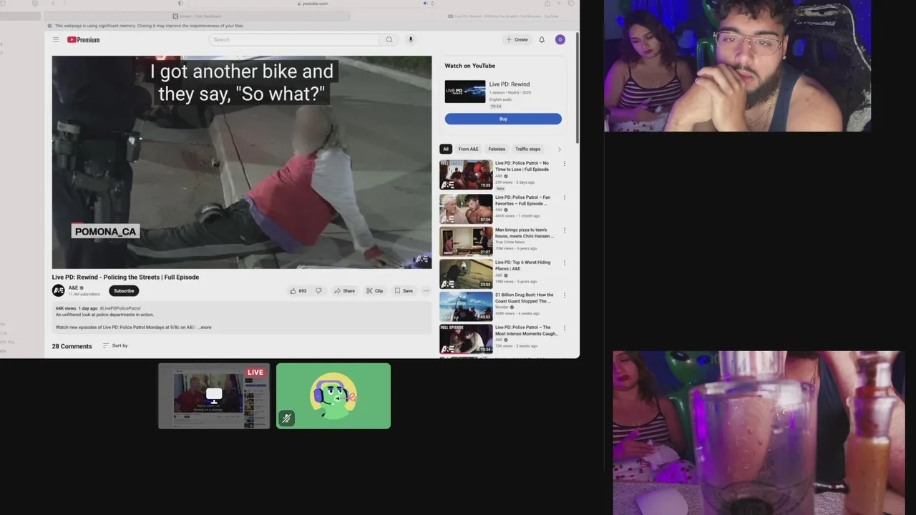
Task: Open options menu for the Chris Hansen video
Action: pyautogui.click(x=565, y=230)
